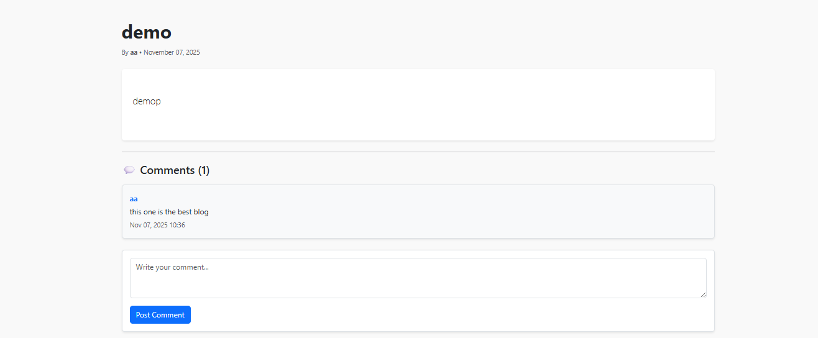Click the horizontal divider above the comments
The width and height of the screenshot is (818, 338).
[x=418, y=152]
